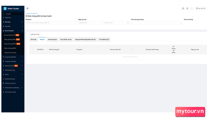This screenshot has height=119, width=207.
Task: Click the Ngày bắt đầu start date field
Action: tap(90, 23)
